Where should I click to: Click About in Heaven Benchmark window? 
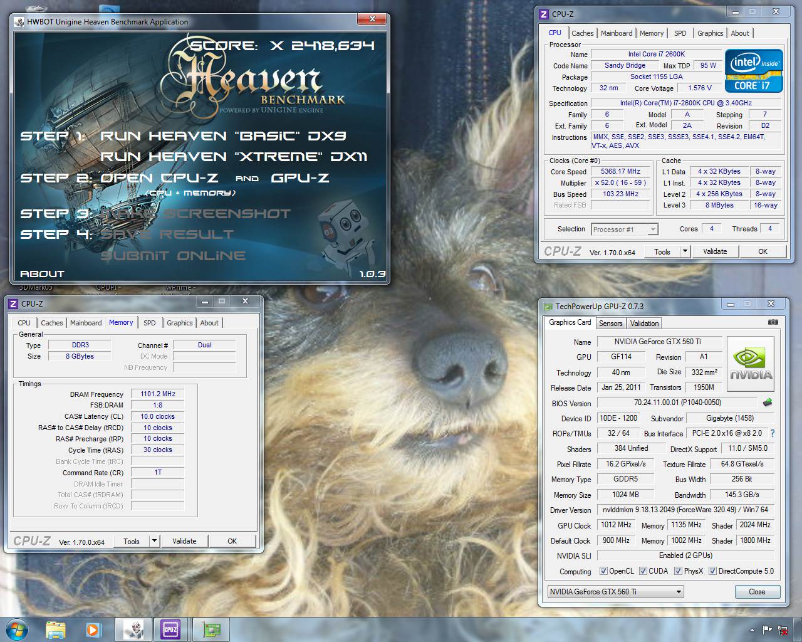click(42, 274)
